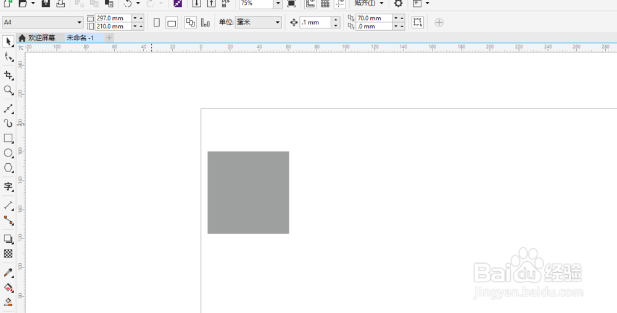Click the Quick Customize plus button
This screenshot has width=617, height=313.
(439, 22)
